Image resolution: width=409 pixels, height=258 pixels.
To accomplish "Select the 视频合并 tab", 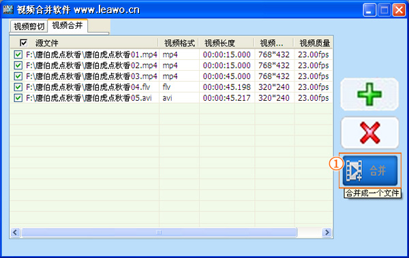I will coord(67,26).
